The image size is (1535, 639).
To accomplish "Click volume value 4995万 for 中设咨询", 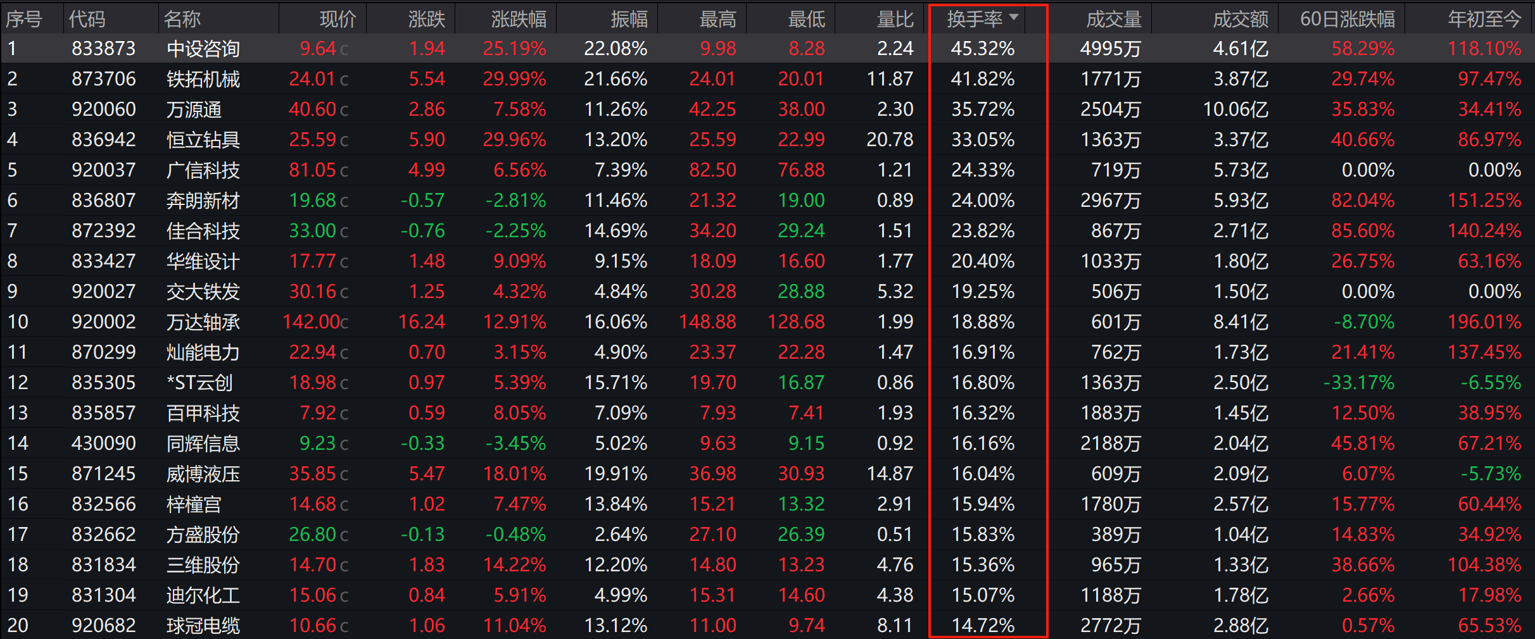I will [1111, 49].
